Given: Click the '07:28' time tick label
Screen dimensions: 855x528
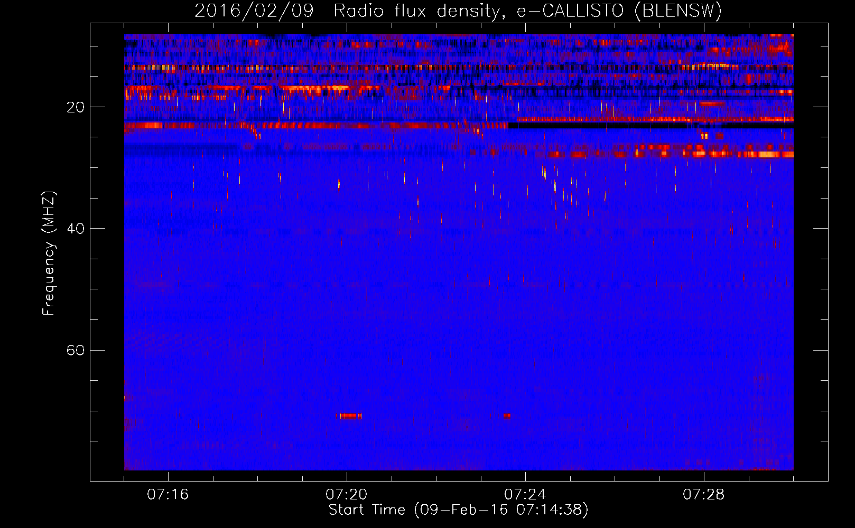Looking at the screenshot, I should click(x=704, y=494).
